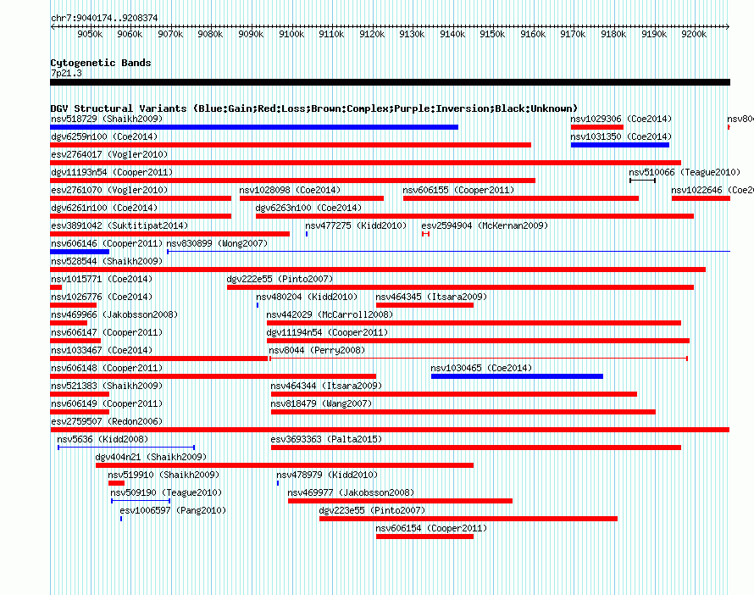
Task: Click nsv510066 (Teague2010) black marker
Action: pos(642,181)
